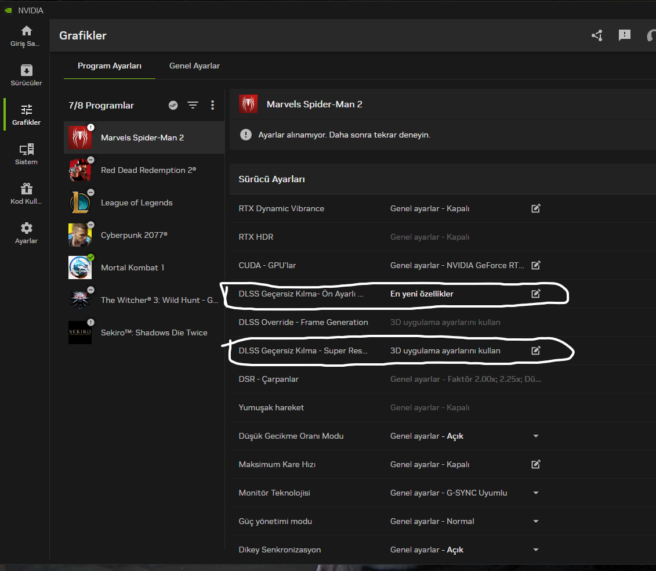Expand Düşük Gecikme Oranı Modu dropdown

[x=536, y=436]
